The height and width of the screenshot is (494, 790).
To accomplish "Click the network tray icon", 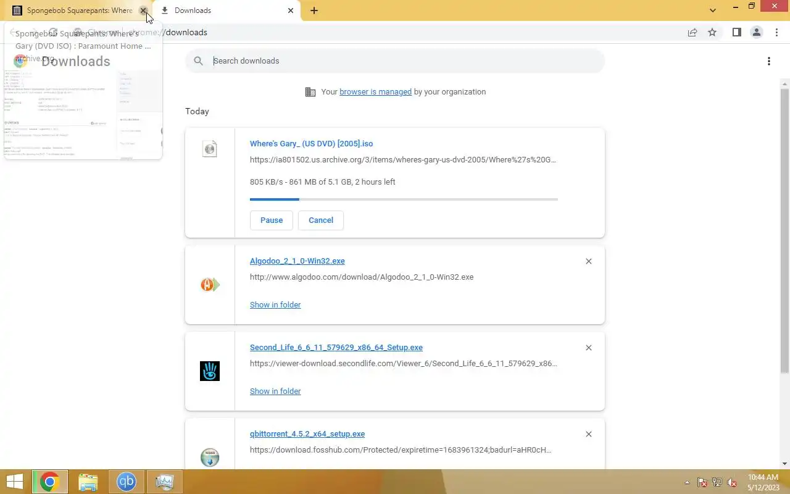I will tap(717, 482).
